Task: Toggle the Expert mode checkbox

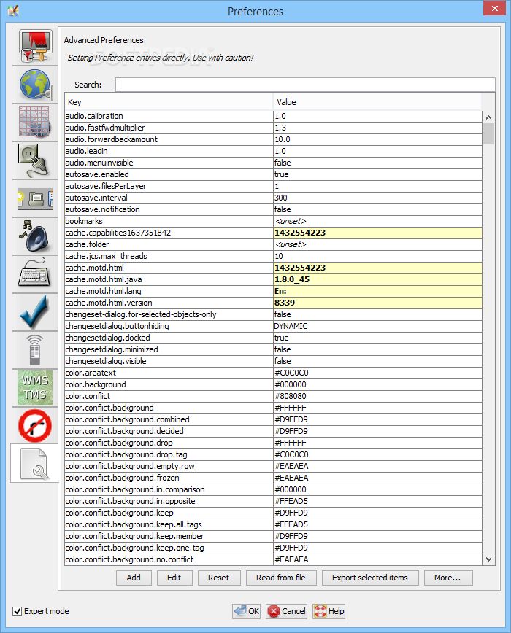Action: coord(17,611)
